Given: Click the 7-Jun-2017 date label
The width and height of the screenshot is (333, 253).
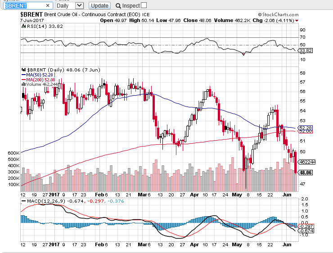Looking at the screenshot, I should tap(32, 21).
